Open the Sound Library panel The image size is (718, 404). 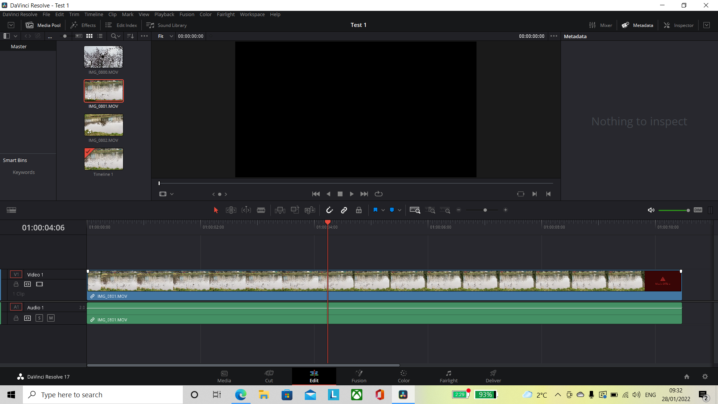point(166,25)
